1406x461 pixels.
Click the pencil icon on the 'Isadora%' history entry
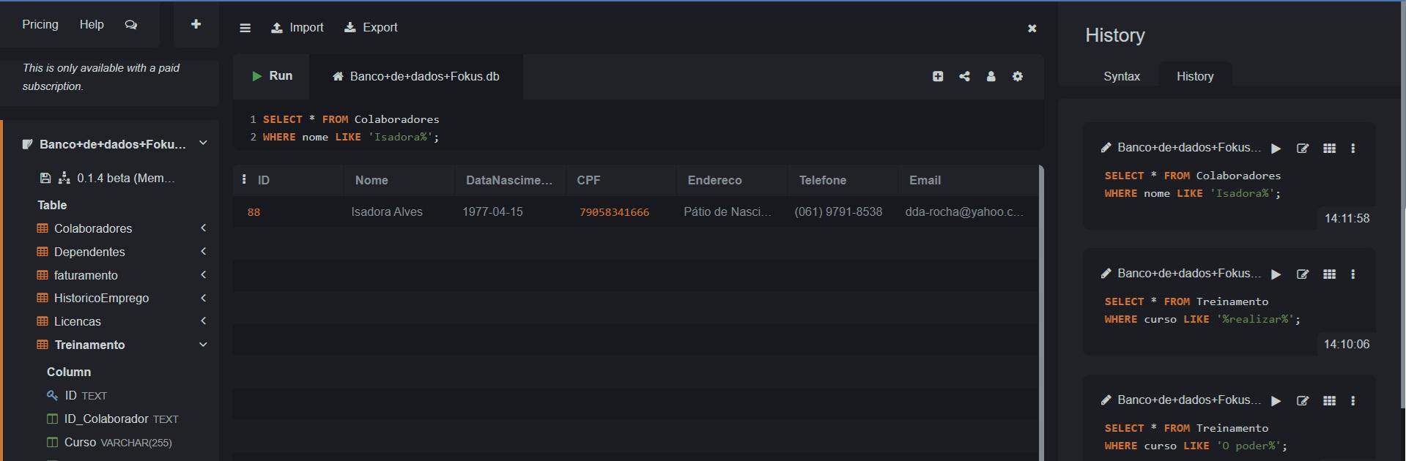pyautogui.click(x=1106, y=148)
